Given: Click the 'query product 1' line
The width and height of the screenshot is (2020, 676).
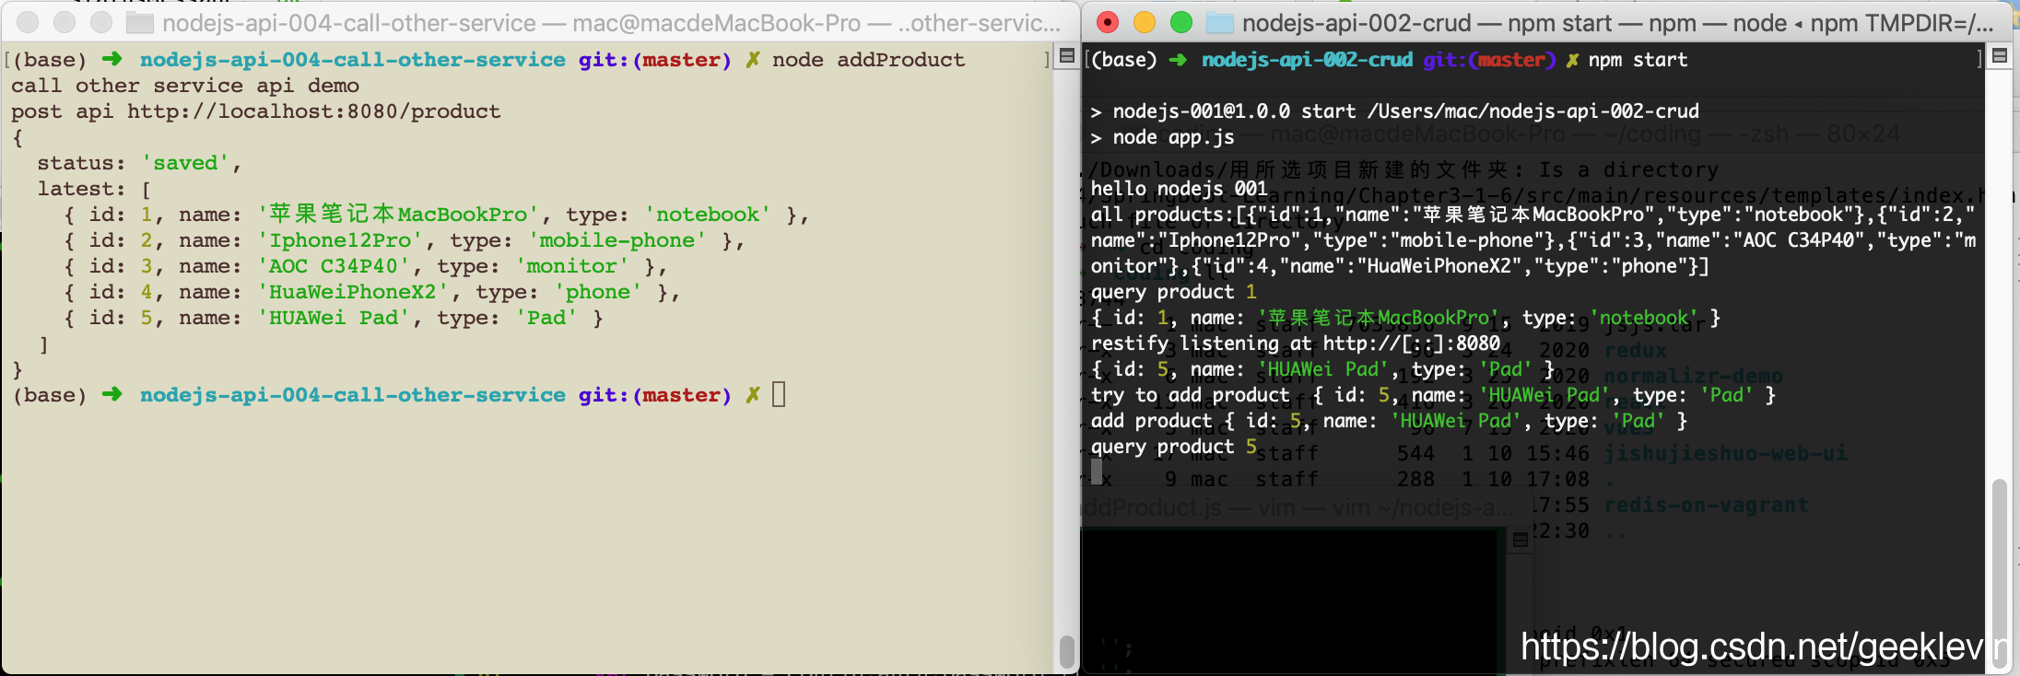Looking at the screenshot, I should click(x=1173, y=292).
